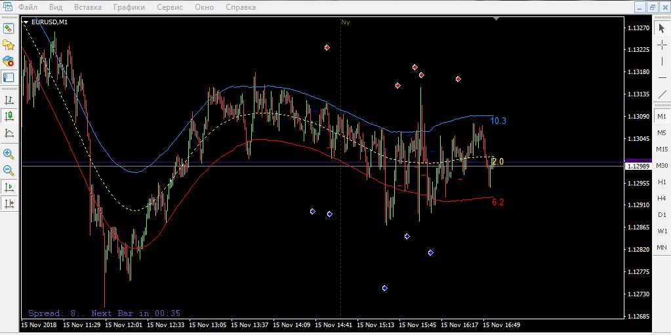Click the '15 Nov 16:49' time axis label
Image resolution: width=671 pixels, height=335 pixels.
point(502,325)
